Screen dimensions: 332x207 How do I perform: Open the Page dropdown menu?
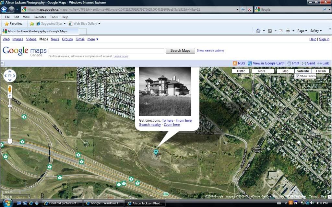pos(302,31)
